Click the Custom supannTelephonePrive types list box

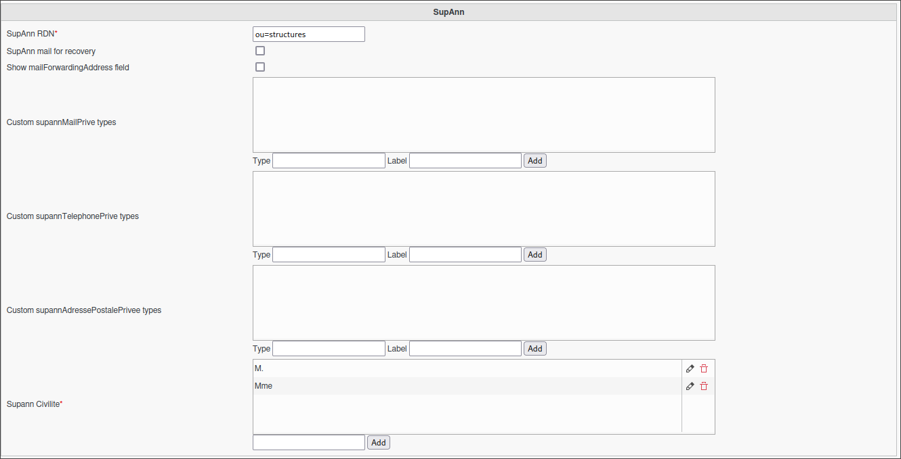tap(484, 209)
